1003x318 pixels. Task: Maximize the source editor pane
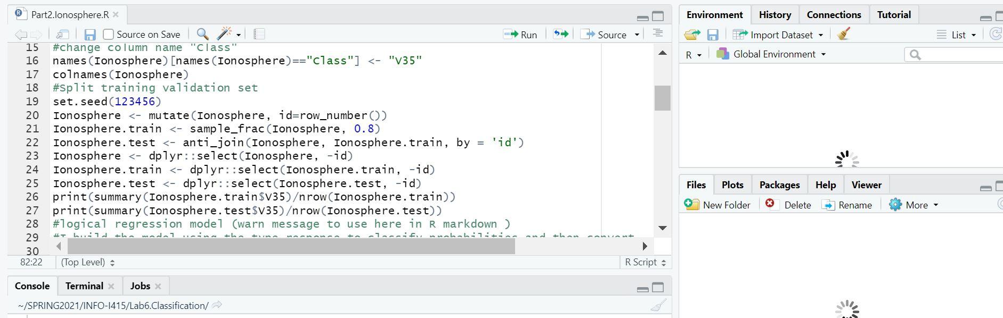658,16
